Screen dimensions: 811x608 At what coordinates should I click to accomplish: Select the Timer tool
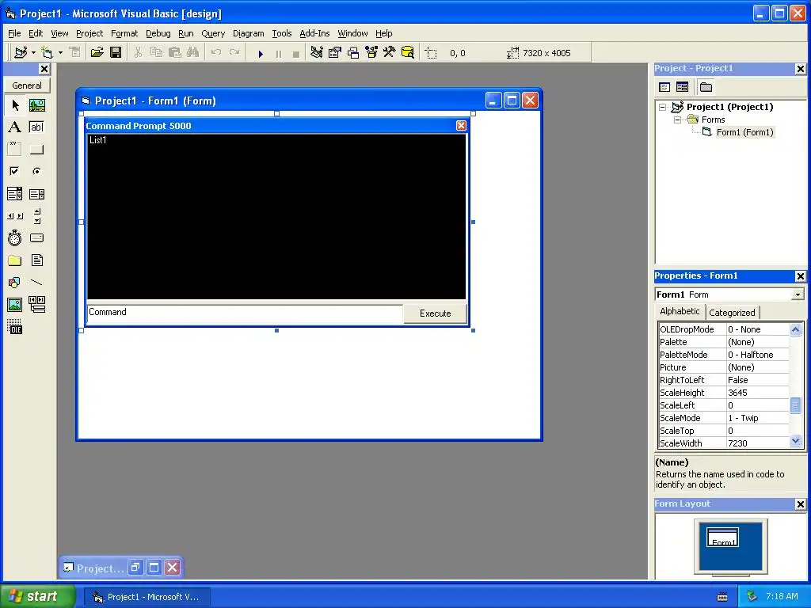click(15, 237)
